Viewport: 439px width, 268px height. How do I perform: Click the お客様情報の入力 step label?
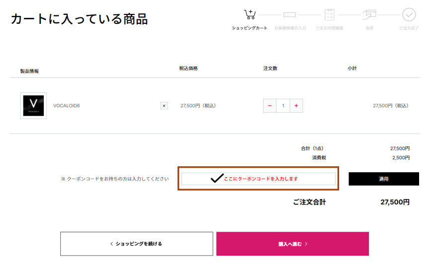click(290, 28)
